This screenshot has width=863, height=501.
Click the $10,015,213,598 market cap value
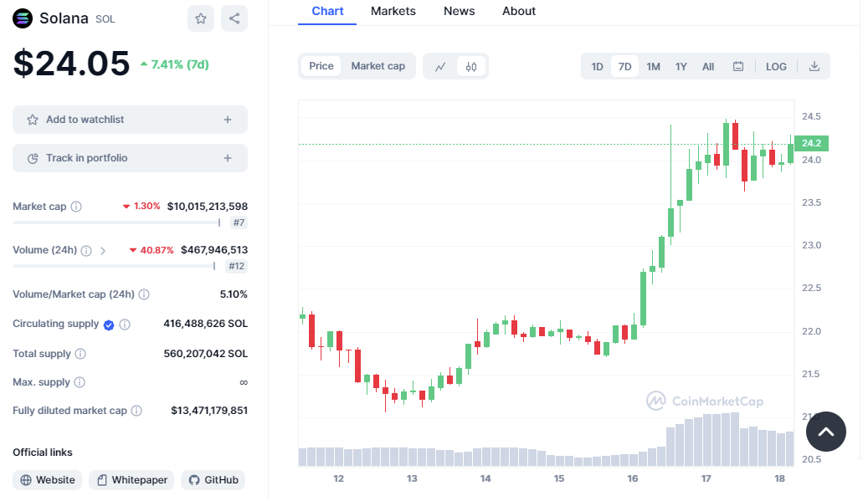(208, 207)
